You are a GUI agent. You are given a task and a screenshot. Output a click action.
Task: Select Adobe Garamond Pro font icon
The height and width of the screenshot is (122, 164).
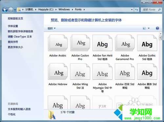[125, 43]
